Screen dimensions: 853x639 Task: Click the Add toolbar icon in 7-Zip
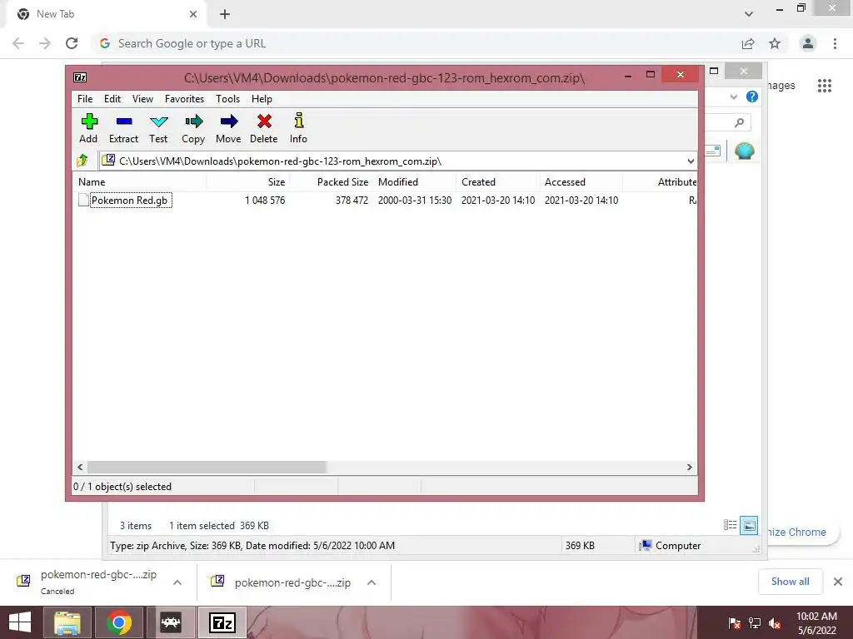click(89, 121)
